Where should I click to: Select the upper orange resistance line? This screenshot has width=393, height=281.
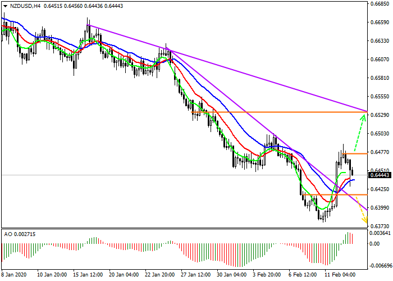[281, 112]
